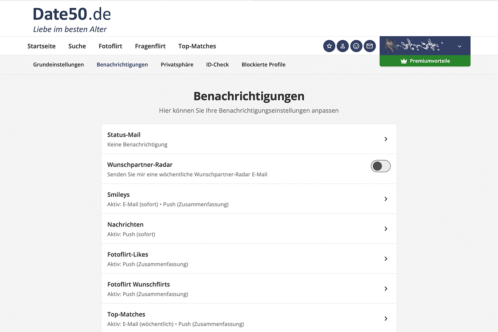This screenshot has width=498, height=332.
Task: Expand the user account dropdown arrow
Action: click(459, 46)
